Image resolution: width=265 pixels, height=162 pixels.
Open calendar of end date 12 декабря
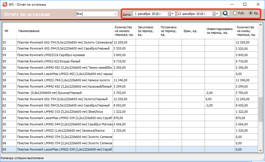(215, 14)
